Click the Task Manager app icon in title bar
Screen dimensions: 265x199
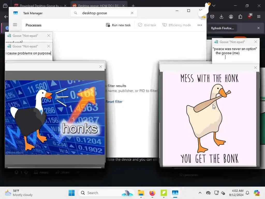pyautogui.click(x=16, y=13)
